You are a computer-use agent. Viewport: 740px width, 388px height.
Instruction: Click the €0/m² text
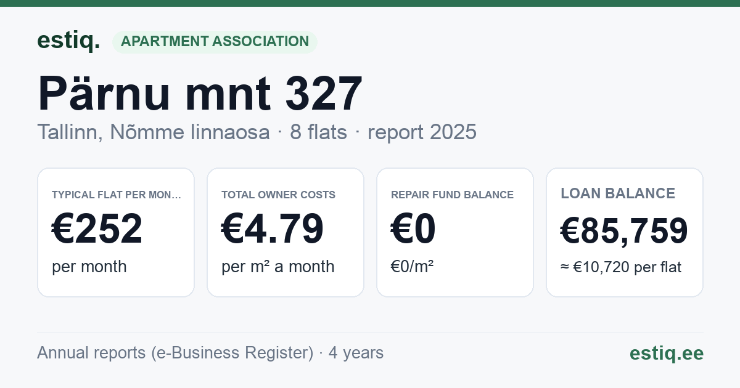tap(413, 267)
